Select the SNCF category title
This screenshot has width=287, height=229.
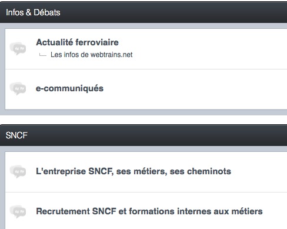[x=16, y=135]
